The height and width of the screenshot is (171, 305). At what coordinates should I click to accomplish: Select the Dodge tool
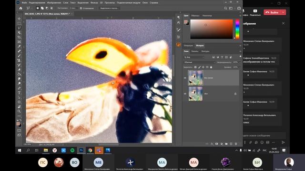click(x=19, y=84)
